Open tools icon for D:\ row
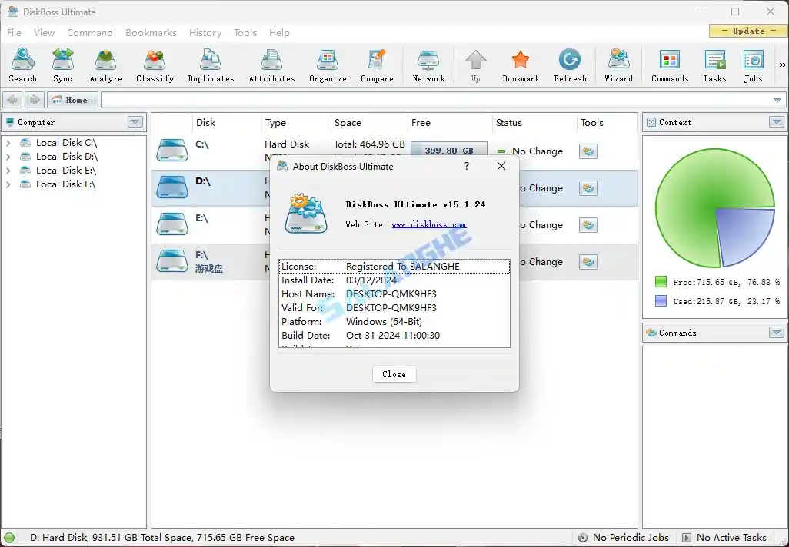The width and height of the screenshot is (789, 547). [x=588, y=188]
